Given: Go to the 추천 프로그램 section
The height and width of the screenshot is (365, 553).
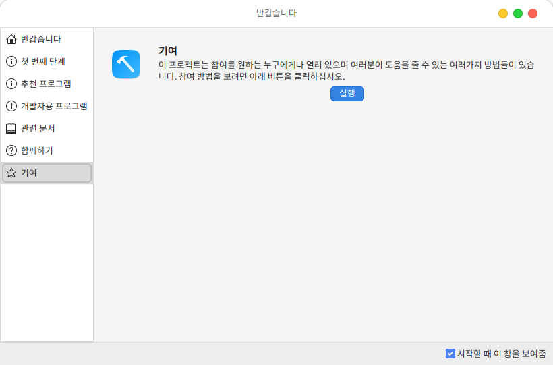Looking at the screenshot, I should (x=46, y=84).
